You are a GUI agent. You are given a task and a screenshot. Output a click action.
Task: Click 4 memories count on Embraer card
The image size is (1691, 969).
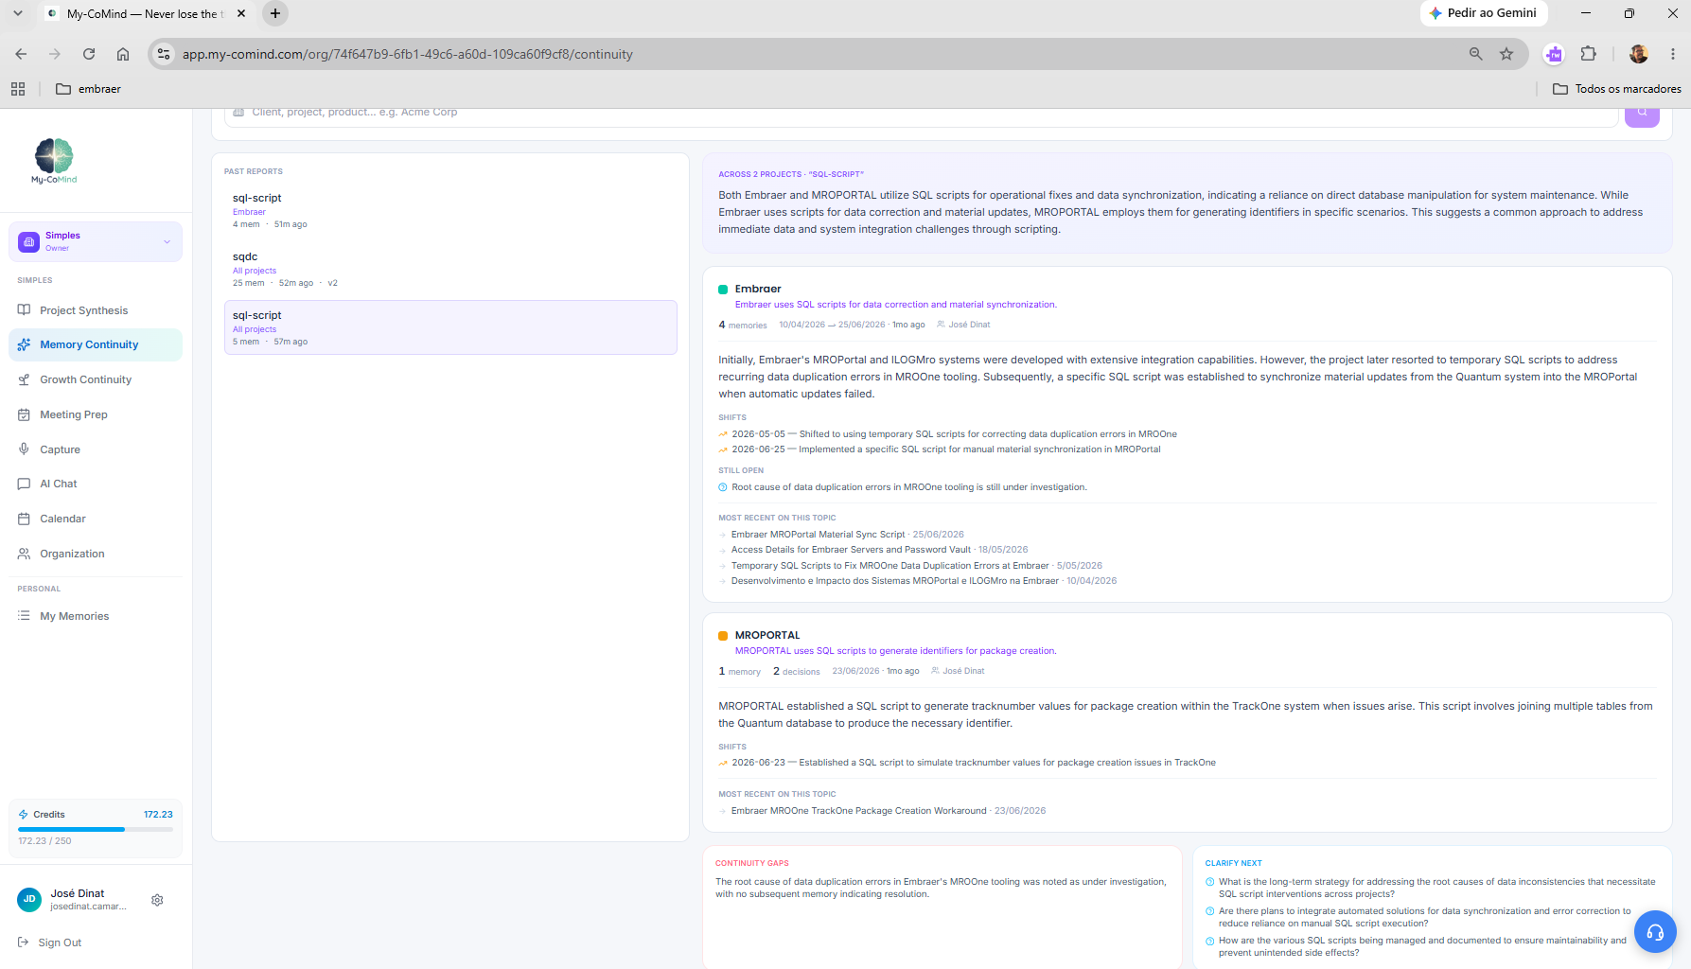(x=743, y=325)
